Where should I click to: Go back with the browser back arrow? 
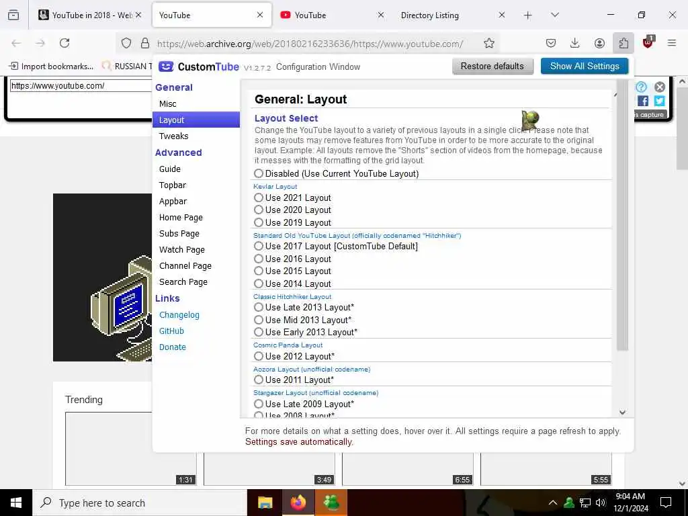point(16,43)
